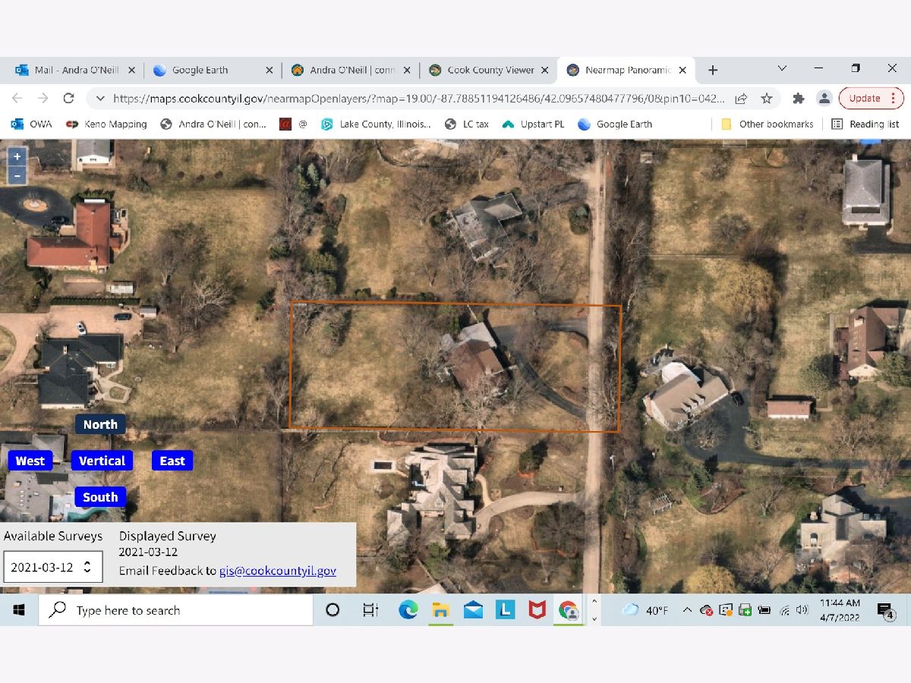Show hidden system tray icons
This screenshot has height=683, width=911.
[686, 610]
